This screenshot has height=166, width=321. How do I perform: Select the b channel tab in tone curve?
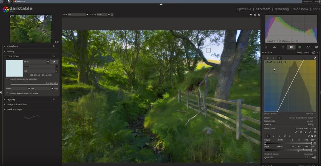pos(279,58)
